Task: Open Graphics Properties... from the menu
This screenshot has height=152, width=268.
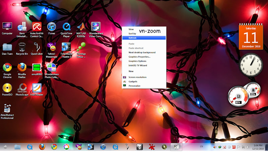Action: [x=144, y=57]
